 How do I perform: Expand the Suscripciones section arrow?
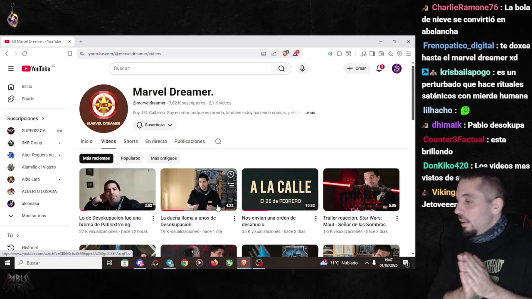pos(43,119)
